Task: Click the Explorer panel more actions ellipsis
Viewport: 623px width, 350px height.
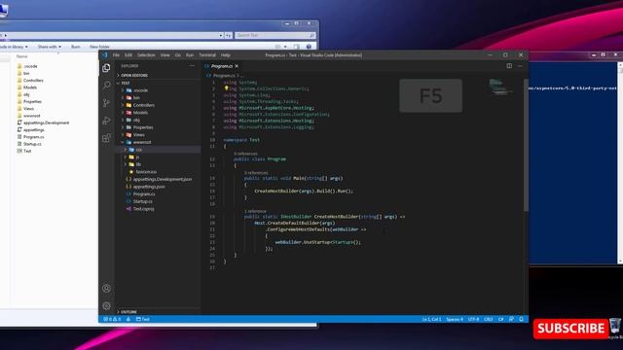Action: pyautogui.click(x=192, y=66)
